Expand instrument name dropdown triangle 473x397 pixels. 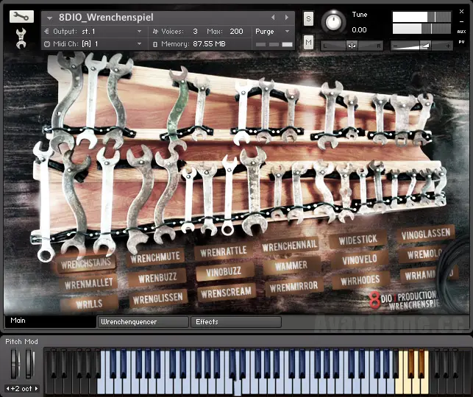(x=49, y=18)
